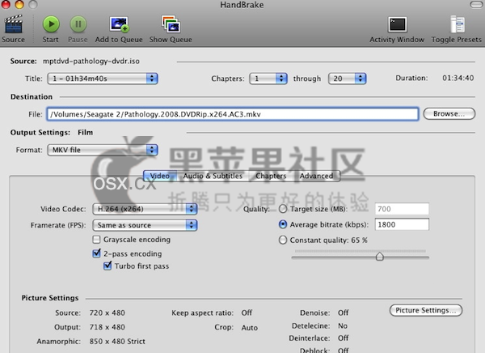Viewport: 485px width, 353px height.
Task: Click the Denoise value Off
Action: pos(344,313)
